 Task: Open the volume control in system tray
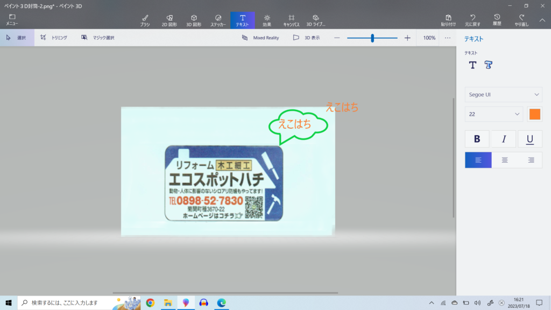tap(477, 303)
